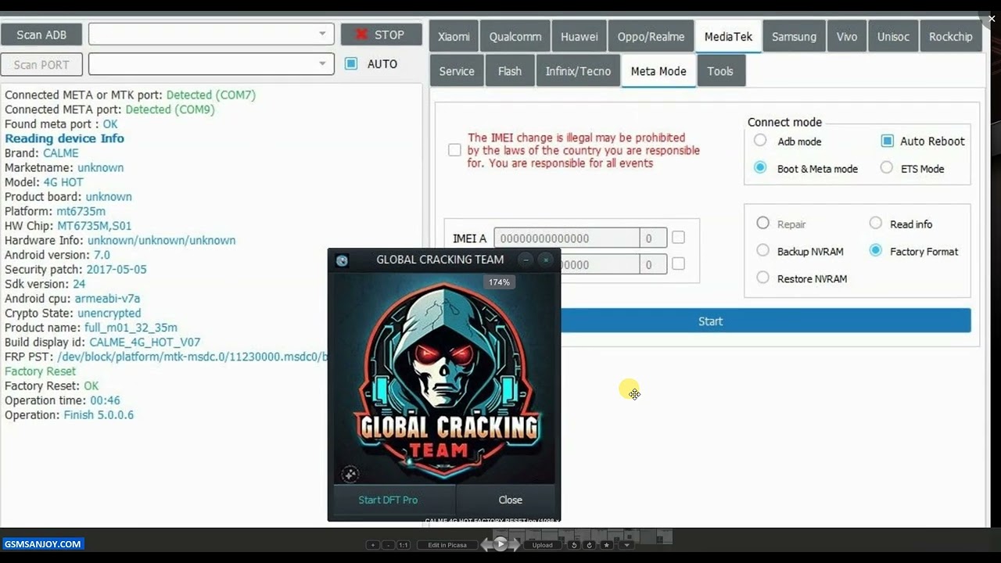
Task: Click the IMEI A input field
Action: pos(566,238)
